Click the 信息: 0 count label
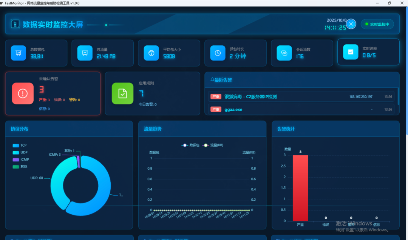 click(45, 108)
